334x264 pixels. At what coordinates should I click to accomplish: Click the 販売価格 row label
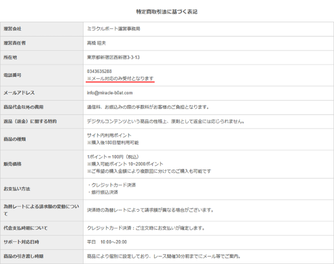12,164
